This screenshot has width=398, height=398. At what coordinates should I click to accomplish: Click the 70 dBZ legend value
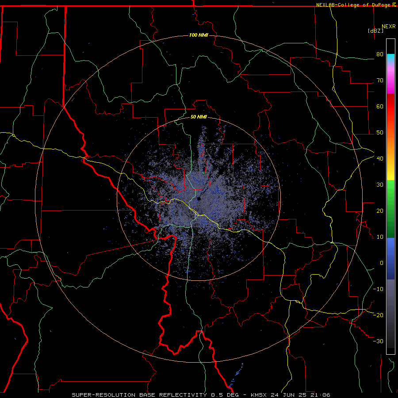pyautogui.click(x=380, y=80)
